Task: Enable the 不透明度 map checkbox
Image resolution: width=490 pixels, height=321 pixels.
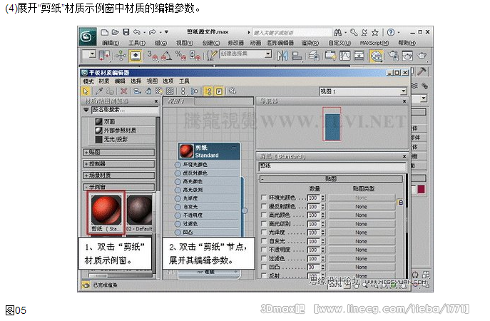Action: [264, 250]
